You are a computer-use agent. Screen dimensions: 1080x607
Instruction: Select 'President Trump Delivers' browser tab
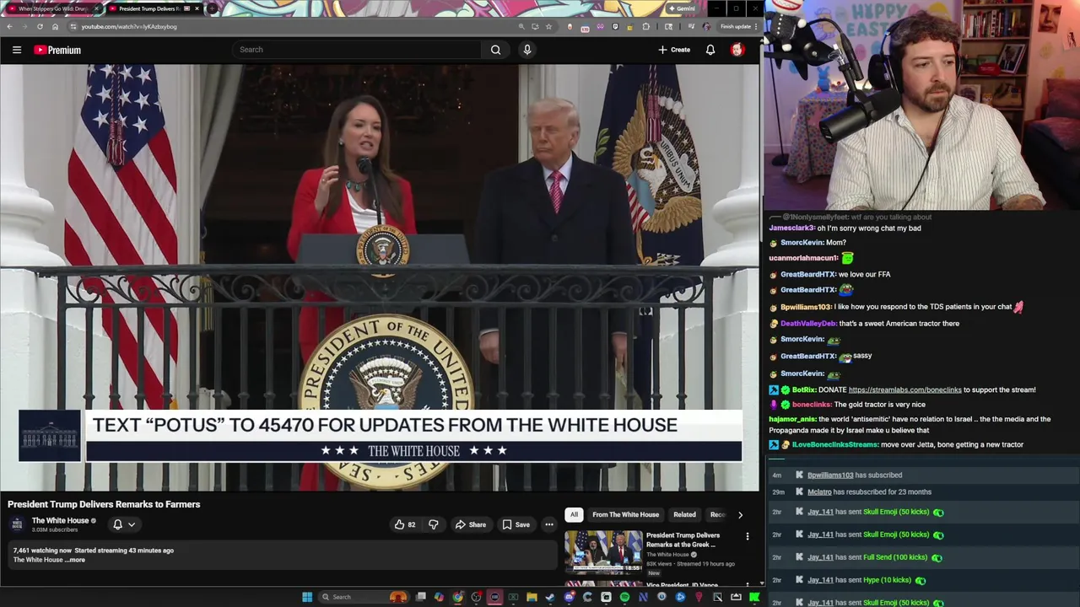(154, 8)
